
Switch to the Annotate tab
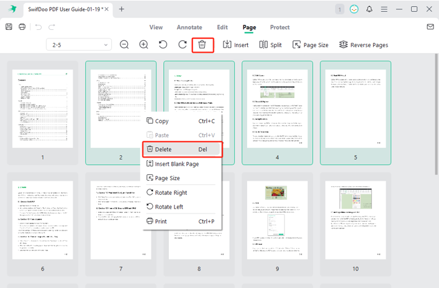pos(189,27)
